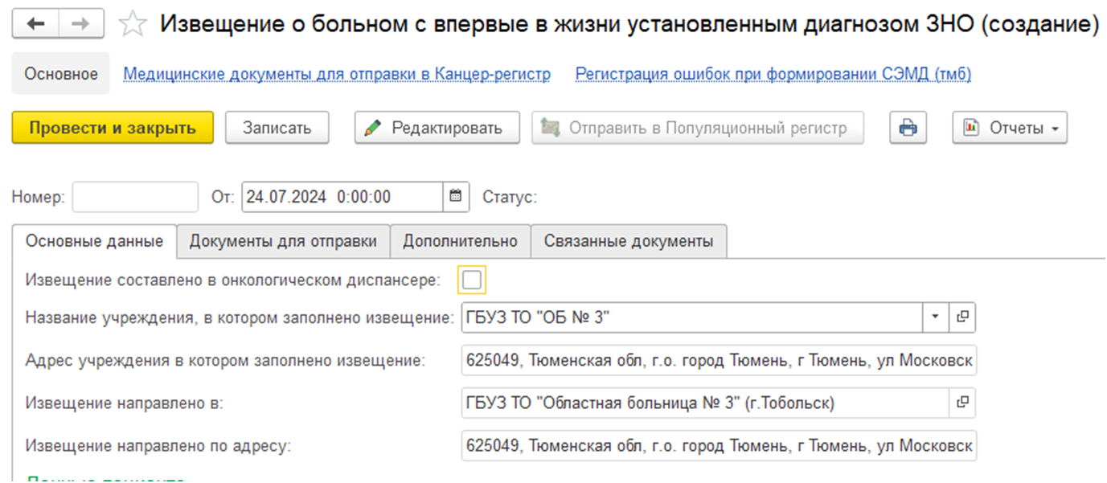Expand the institution name dropdown arrow
Viewport: 1107px width, 483px height.
tap(935, 317)
